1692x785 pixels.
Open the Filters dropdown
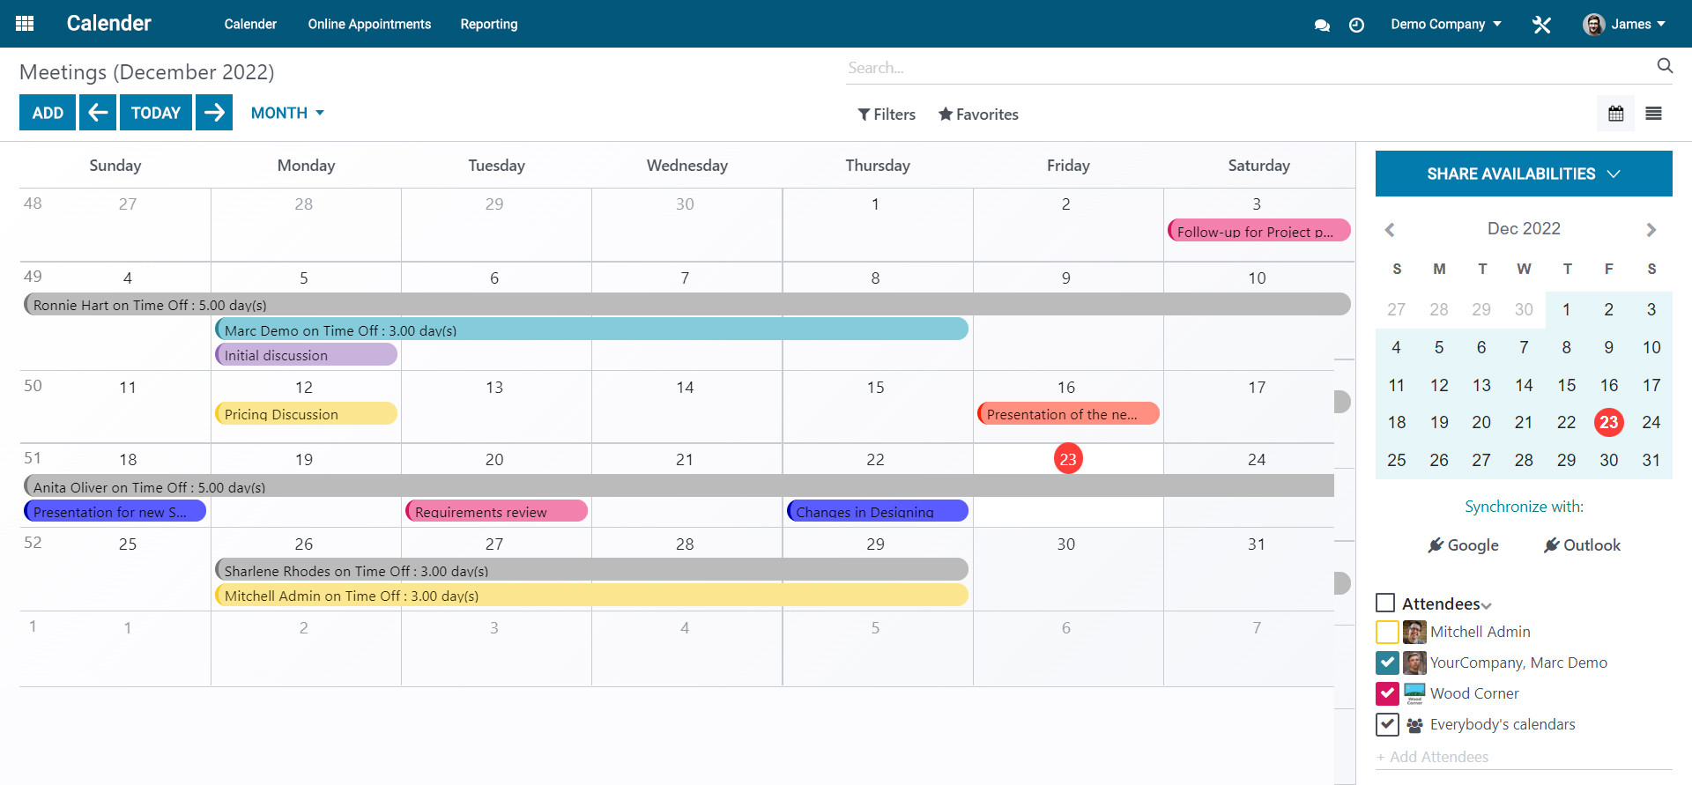(887, 115)
